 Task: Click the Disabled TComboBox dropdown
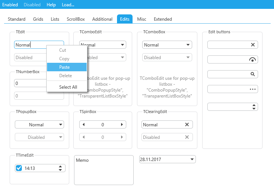(167, 57)
